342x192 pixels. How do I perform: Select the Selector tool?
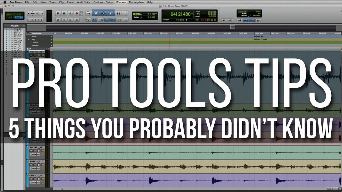[x=104, y=13]
